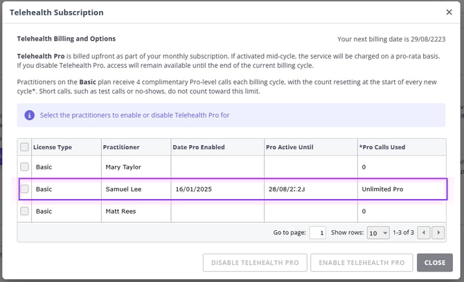Click the purple info icon in banner
Viewport: 464px width, 282px height.
pos(30,115)
